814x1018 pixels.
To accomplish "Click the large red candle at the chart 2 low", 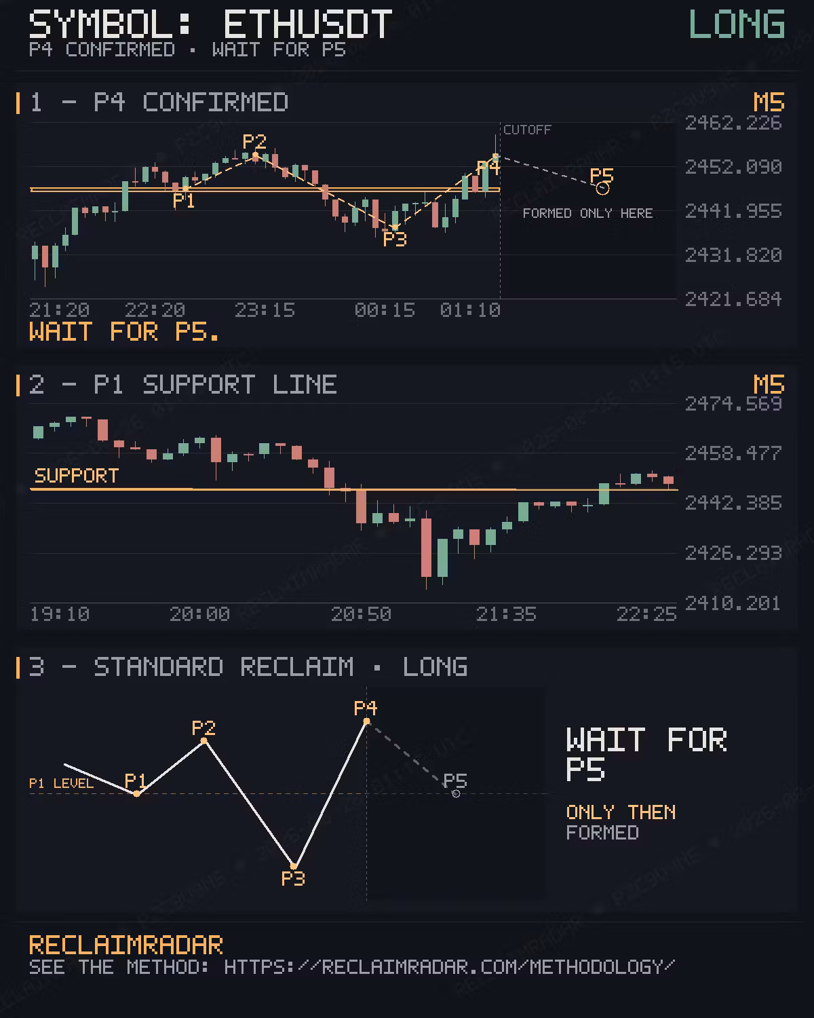I will [x=427, y=548].
